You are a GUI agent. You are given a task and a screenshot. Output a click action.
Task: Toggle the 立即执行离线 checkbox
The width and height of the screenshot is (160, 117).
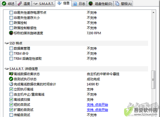11,89
